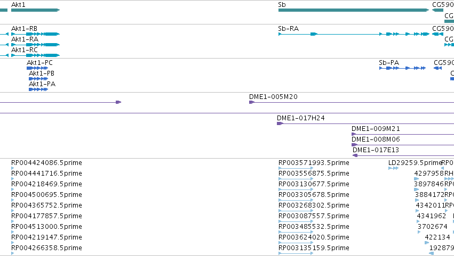Select the DME1-017H24 clone feature
Screen dimensions: 454x256
point(365,123)
